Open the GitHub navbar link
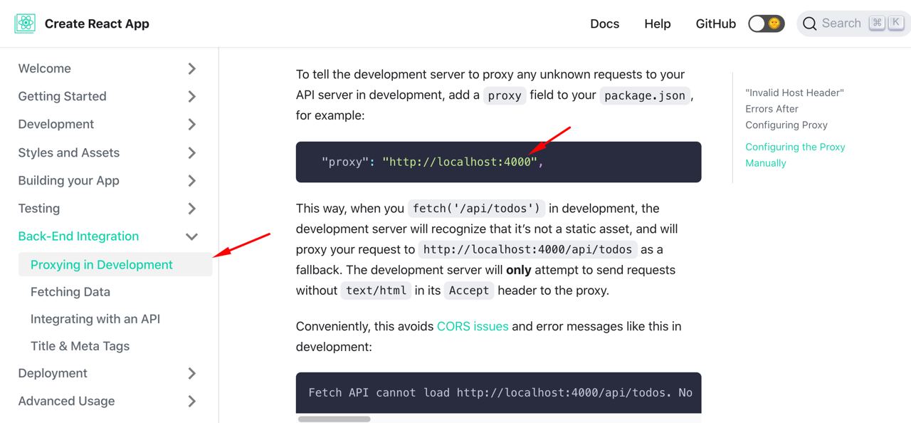The height and width of the screenshot is (423, 911). coord(715,23)
